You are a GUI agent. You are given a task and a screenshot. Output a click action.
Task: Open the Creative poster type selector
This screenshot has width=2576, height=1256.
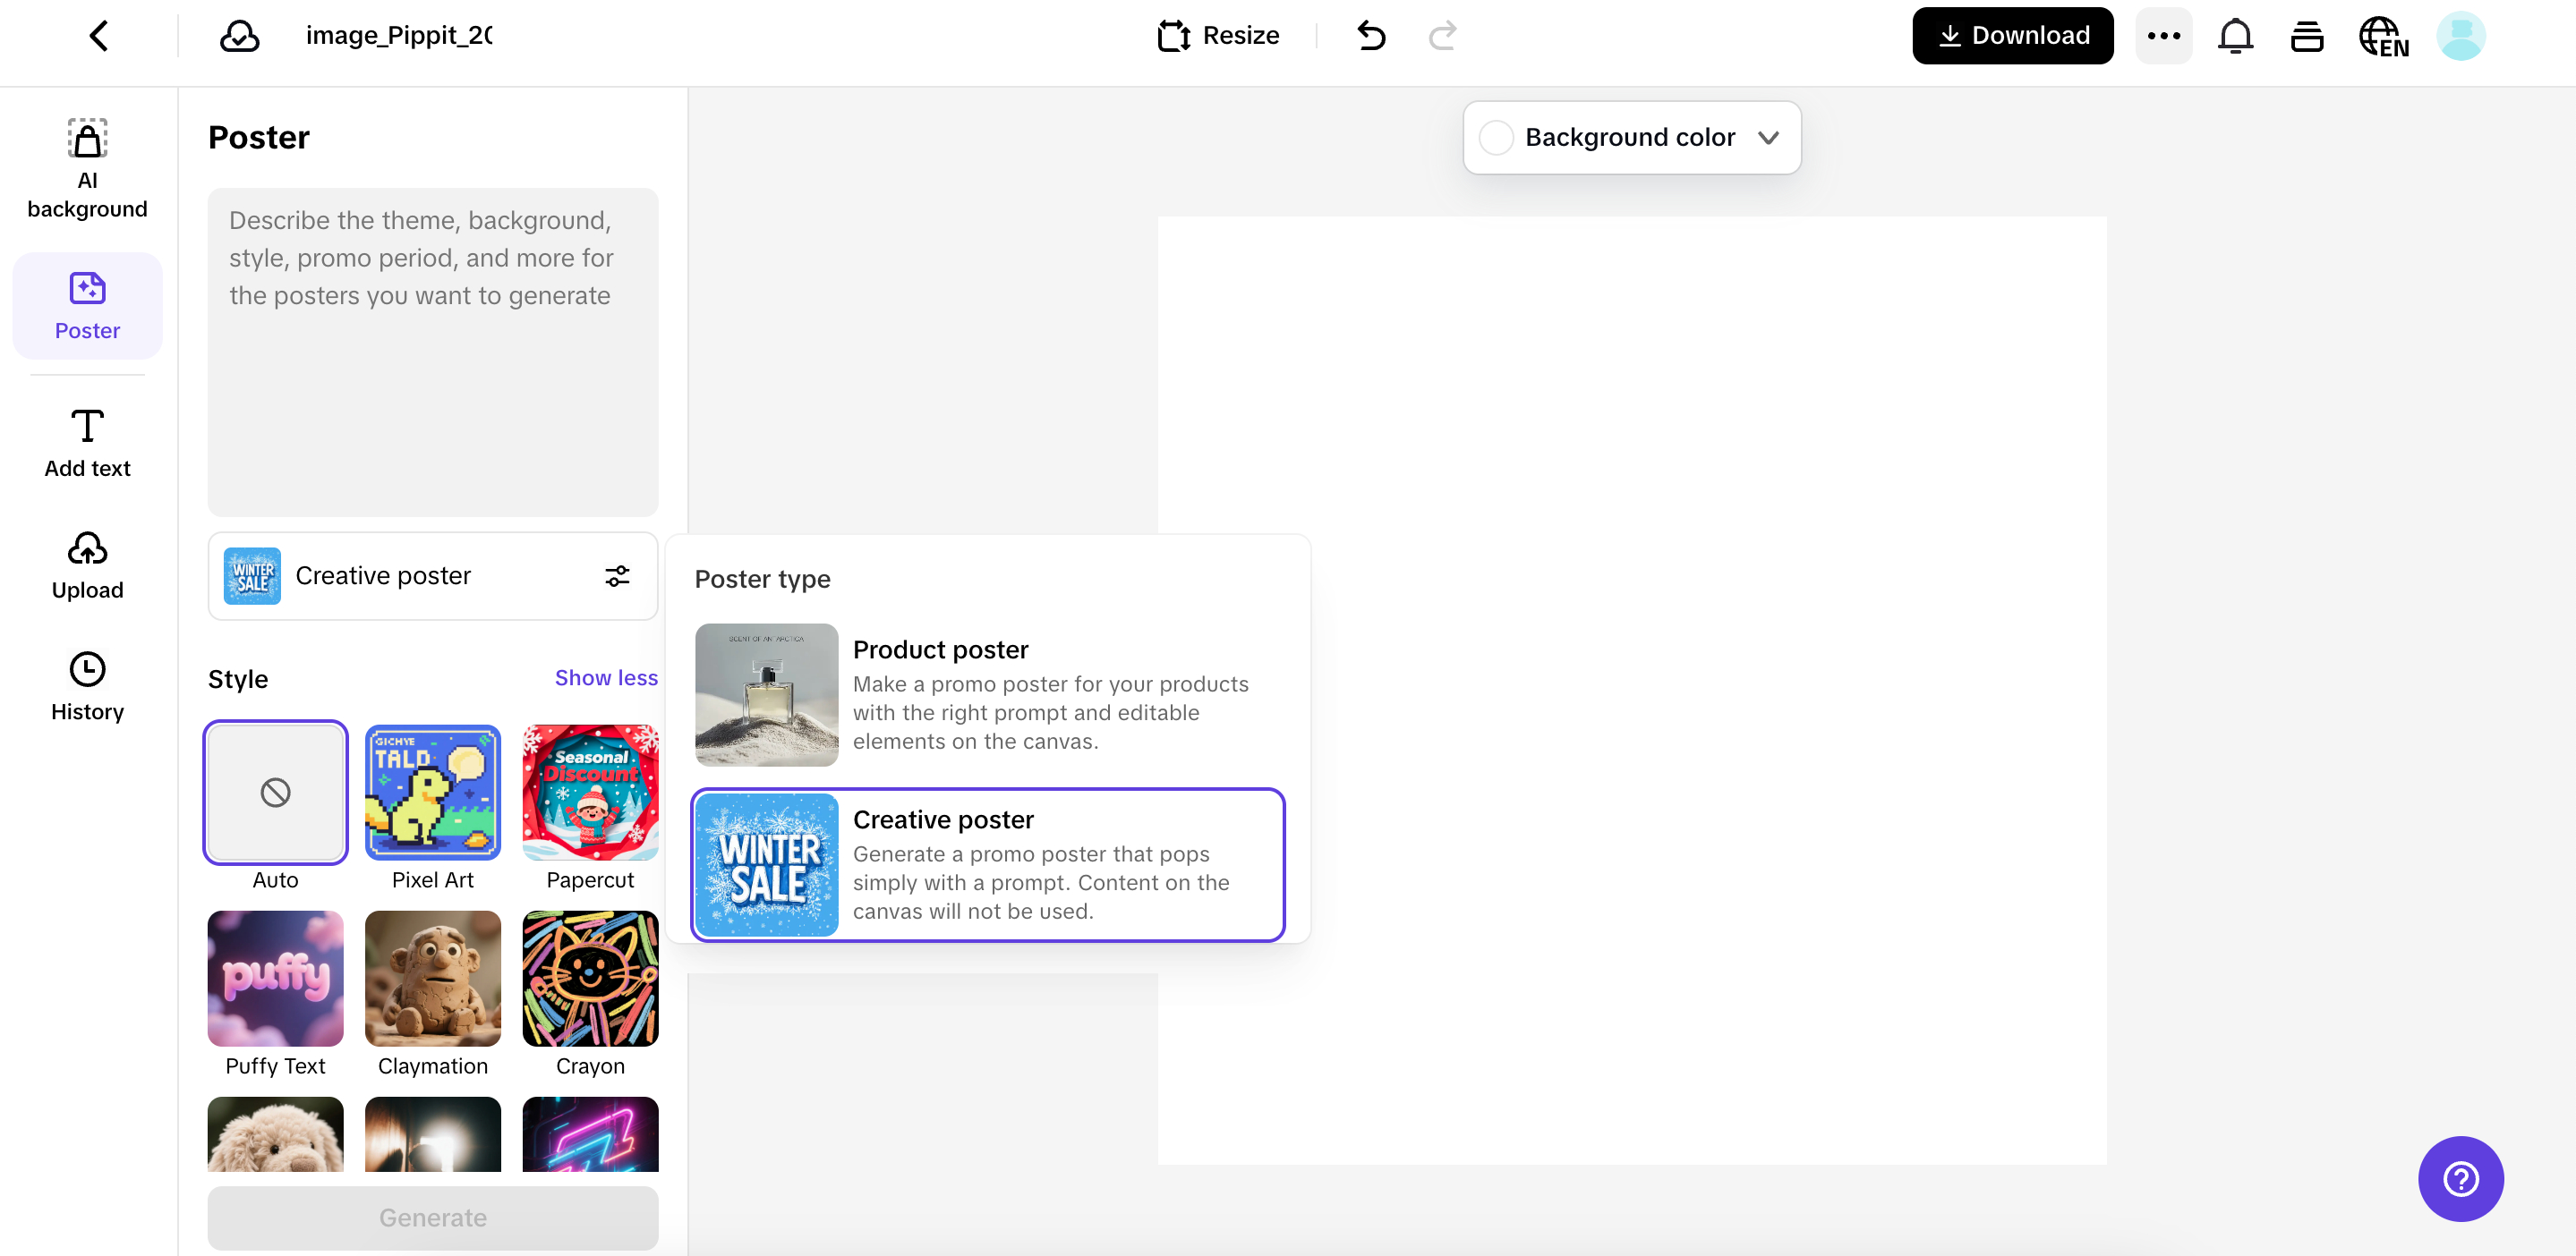point(432,575)
